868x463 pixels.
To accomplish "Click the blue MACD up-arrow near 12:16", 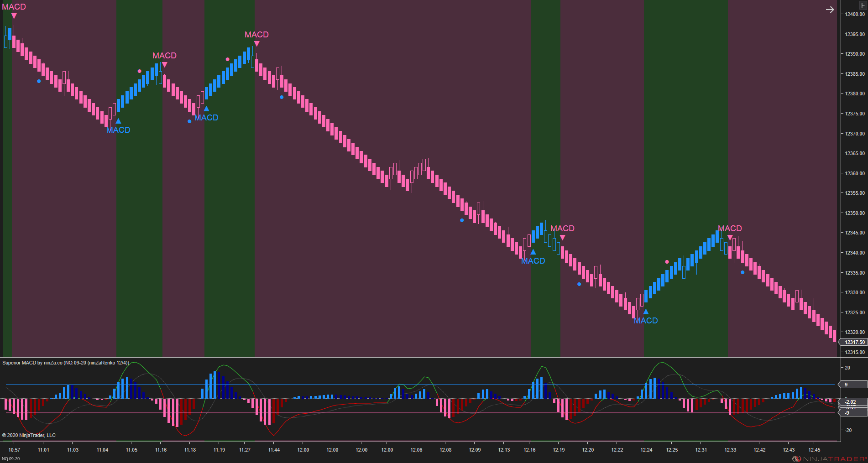I will [533, 251].
